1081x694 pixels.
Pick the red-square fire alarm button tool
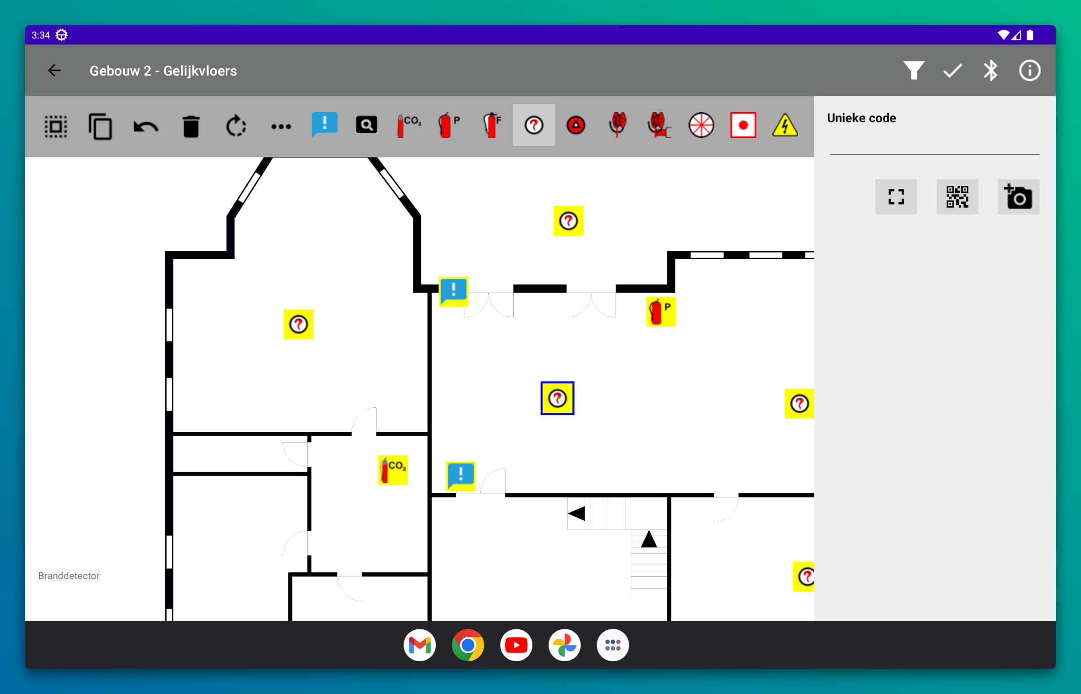[x=743, y=125]
